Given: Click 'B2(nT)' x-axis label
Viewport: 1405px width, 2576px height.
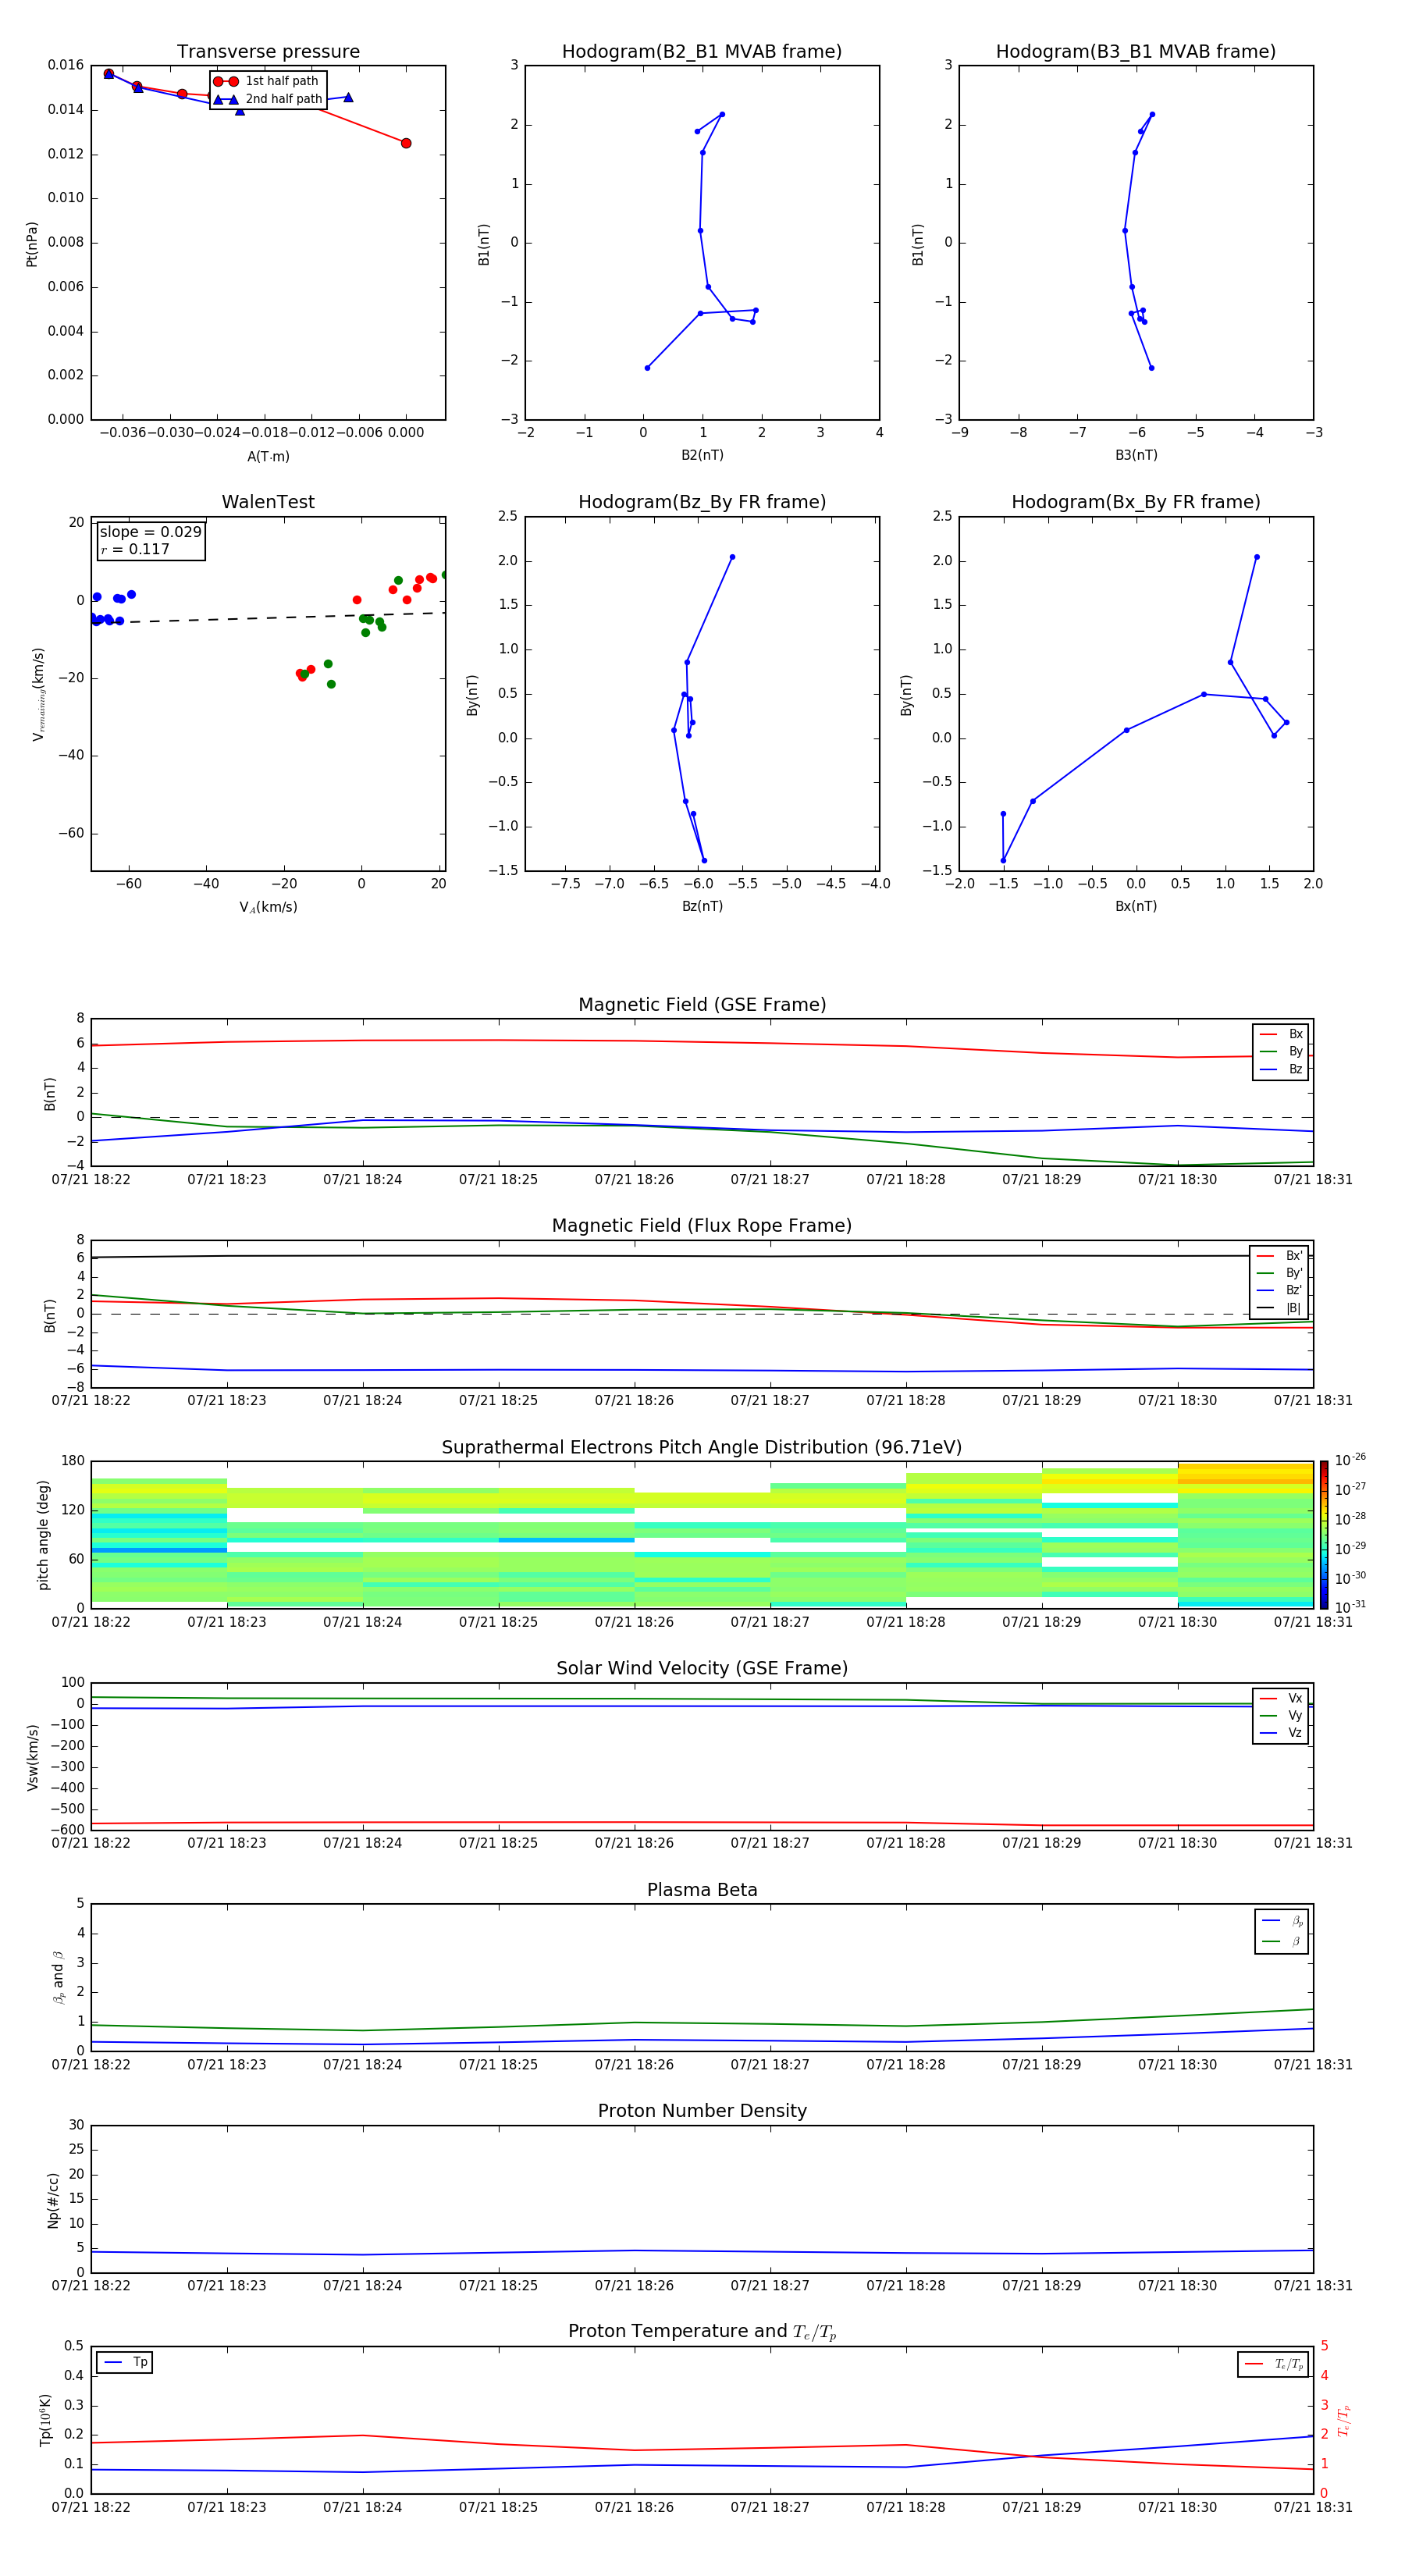Looking at the screenshot, I should (702, 455).
